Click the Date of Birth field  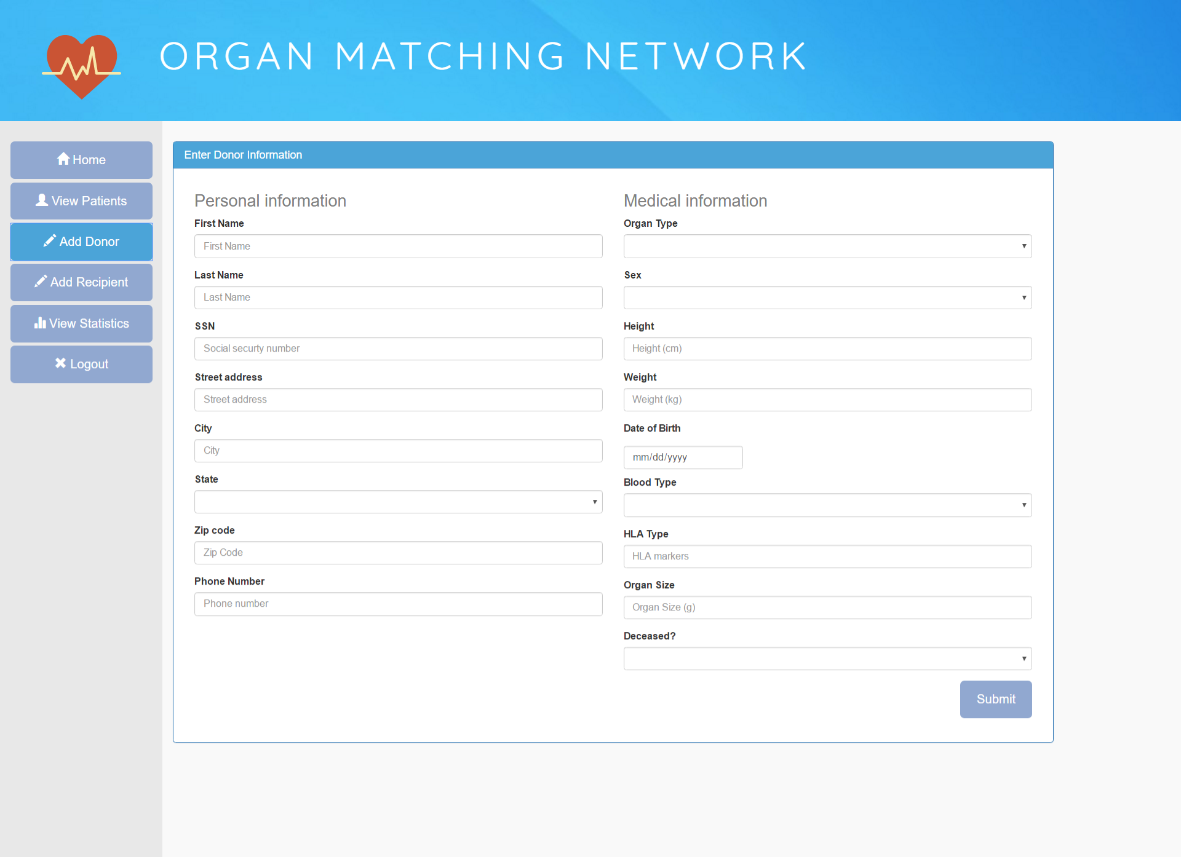pyautogui.click(x=683, y=457)
